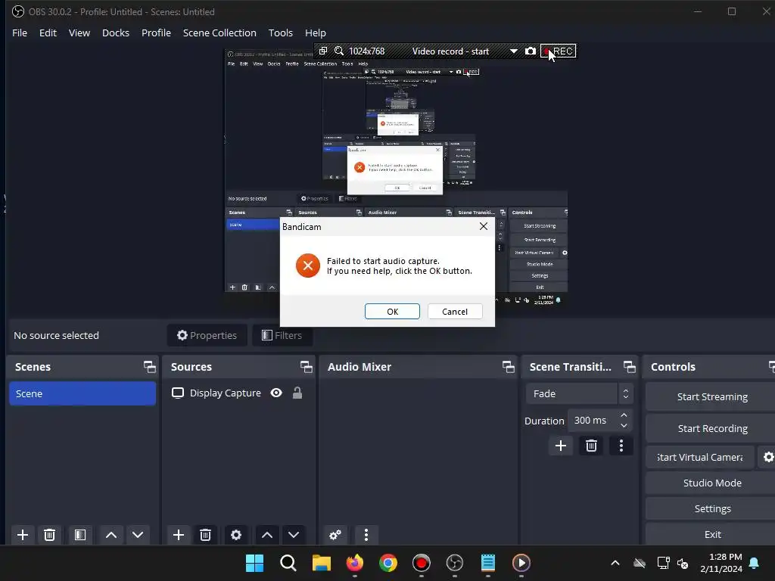Undock the Sources panel
Screen dimensions: 775x581
coord(306,367)
